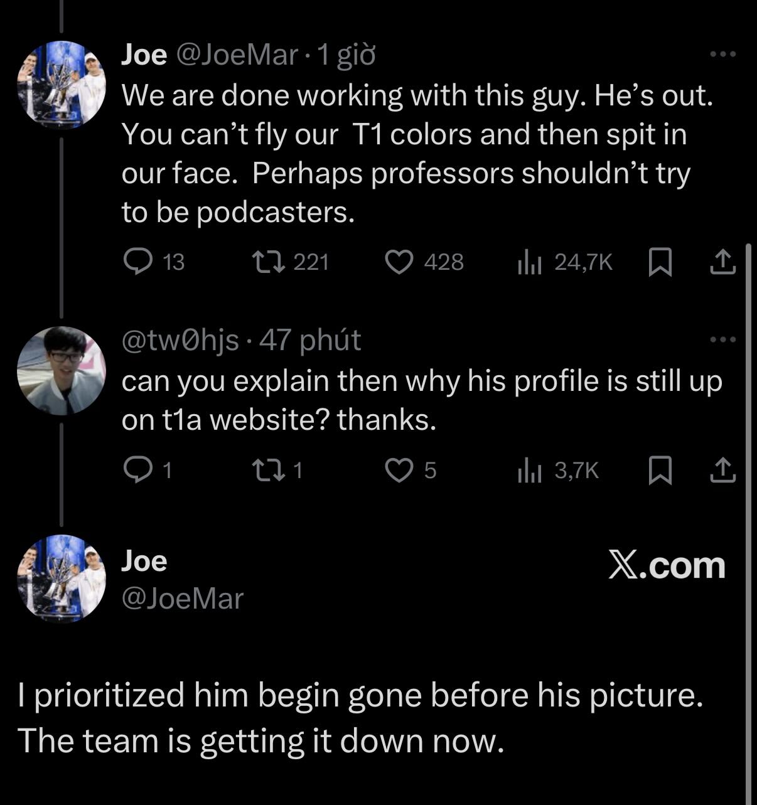Viewport: 757px width, 805px height.
Task: Open Joe's avatar on first tweet
Action: [61, 85]
